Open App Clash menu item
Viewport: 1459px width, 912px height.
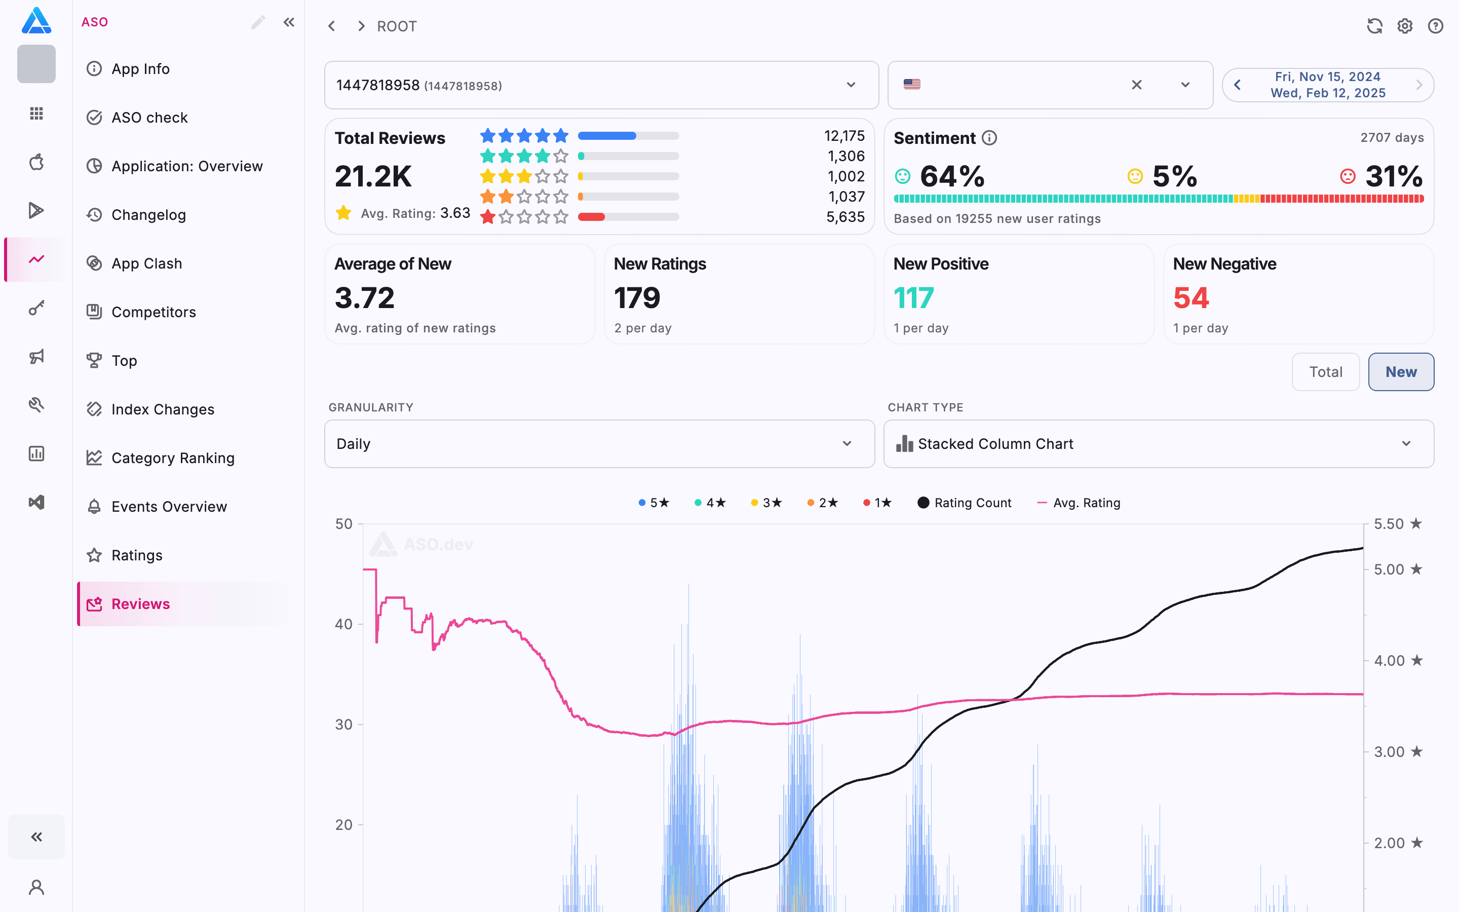point(187,263)
